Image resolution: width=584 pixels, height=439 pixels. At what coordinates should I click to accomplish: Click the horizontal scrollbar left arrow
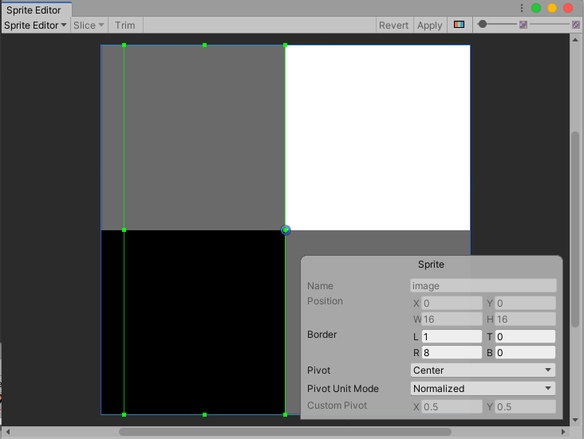pos(7,432)
